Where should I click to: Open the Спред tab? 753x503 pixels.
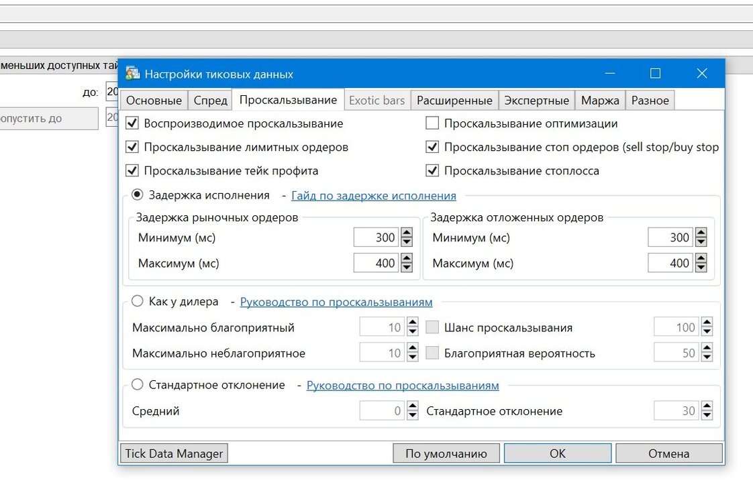[x=210, y=101]
